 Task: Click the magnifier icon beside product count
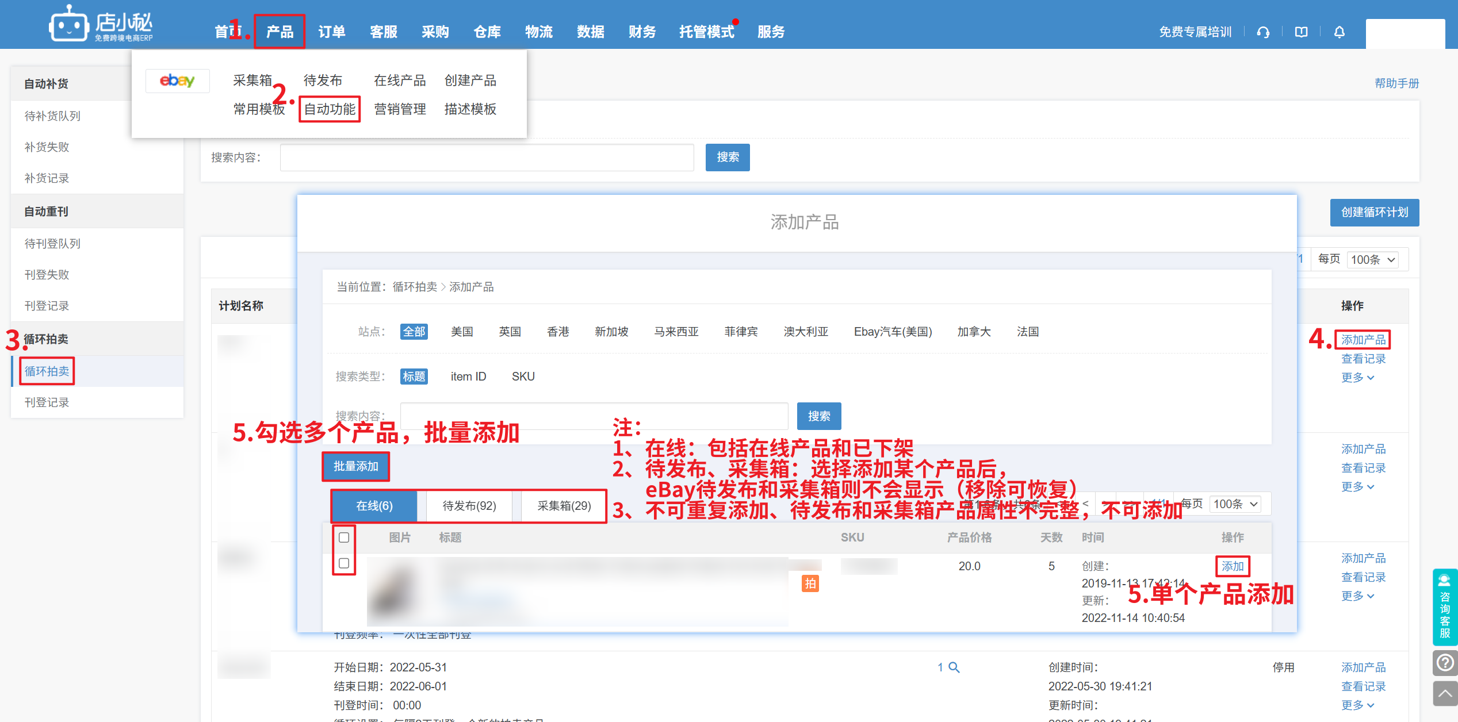[x=954, y=667]
